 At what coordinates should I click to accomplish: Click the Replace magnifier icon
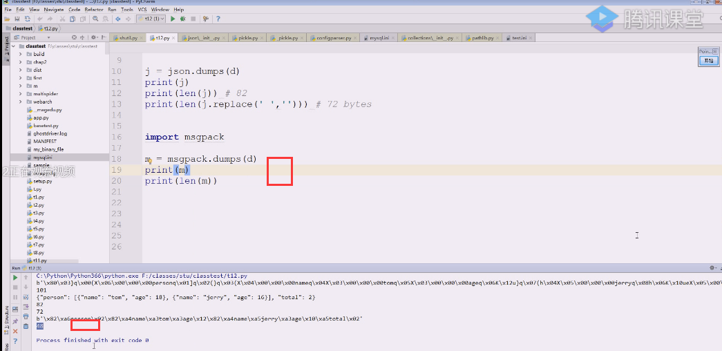pos(106,19)
